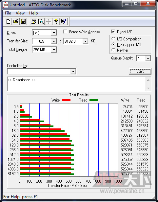Click the disabled move arrows toolbar icon
The height and width of the screenshot is (202, 158).
pyautogui.click(x=48, y=21)
